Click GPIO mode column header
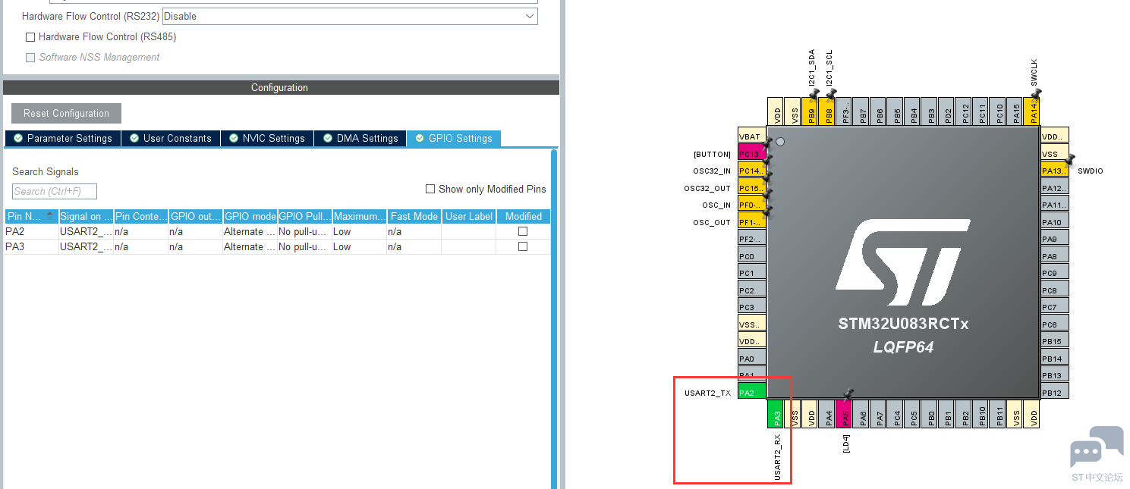The height and width of the screenshot is (489, 1130). (x=250, y=216)
